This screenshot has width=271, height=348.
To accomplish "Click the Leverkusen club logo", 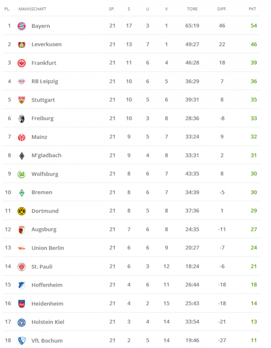I will (22, 44).
